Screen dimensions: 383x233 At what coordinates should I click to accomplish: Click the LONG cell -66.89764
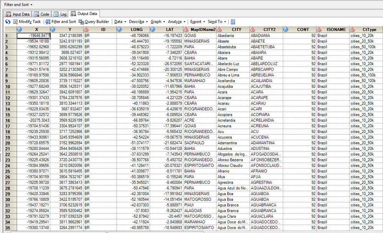click(133, 120)
